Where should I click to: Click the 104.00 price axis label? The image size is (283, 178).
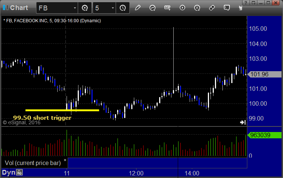click(x=258, y=44)
